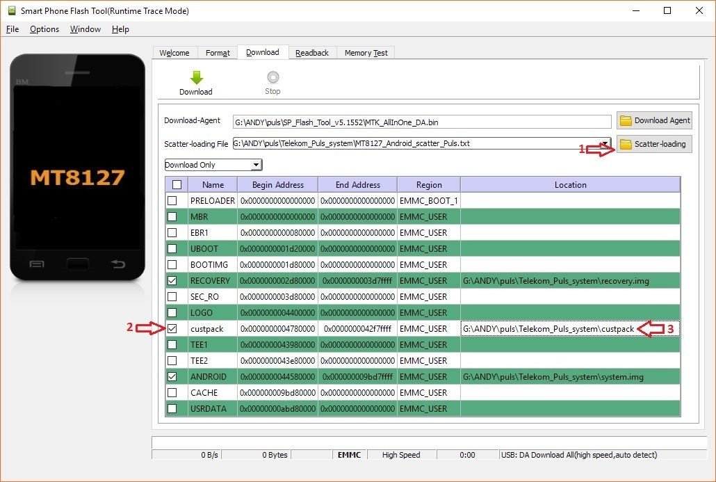Toggle the select-all checkbox in table header
This screenshot has height=482, width=716.
(x=177, y=184)
